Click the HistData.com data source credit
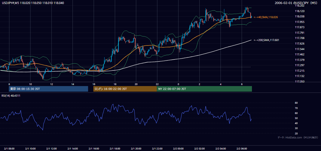This screenshot has width=321, height=151. 298,137
